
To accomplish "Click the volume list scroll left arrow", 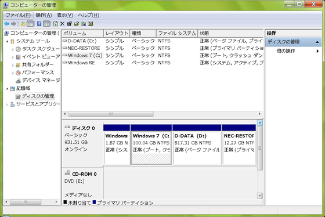I will pos(65,114).
